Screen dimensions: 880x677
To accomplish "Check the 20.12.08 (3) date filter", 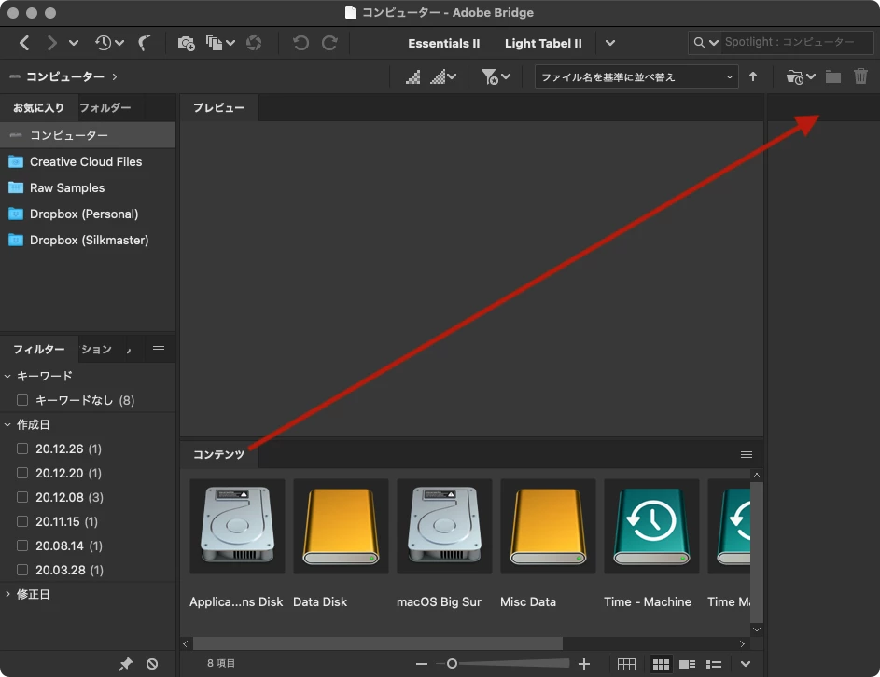I will pos(22,497).
